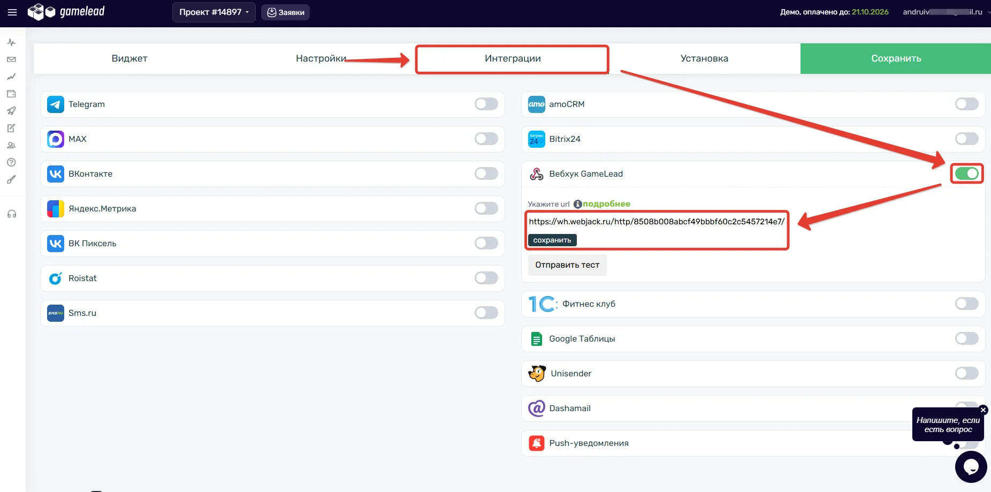Click the webhook URL input field

[x=657, y=222]
